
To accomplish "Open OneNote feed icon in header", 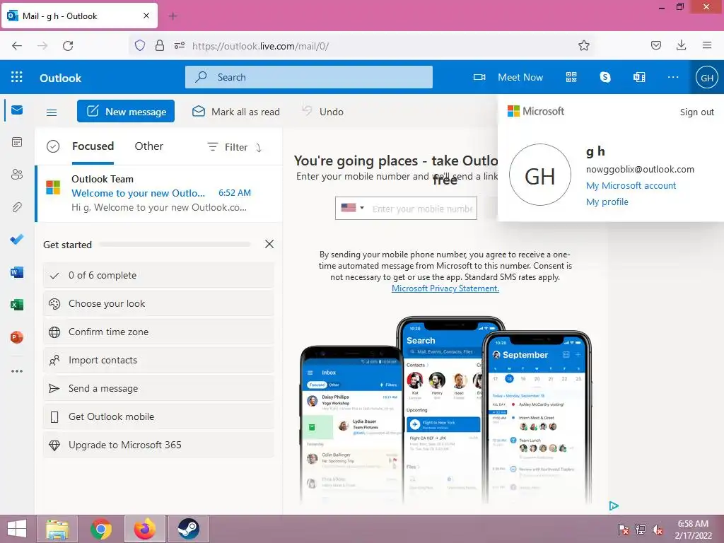I will pos(639,77).
